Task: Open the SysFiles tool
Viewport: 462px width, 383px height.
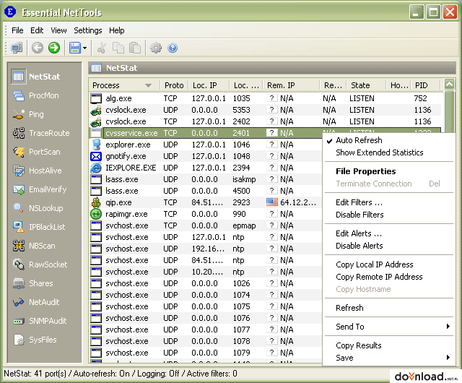Action: click(x=35, y=340)
